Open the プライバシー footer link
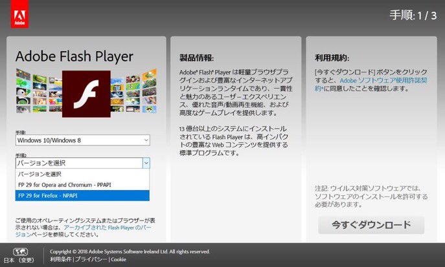The width and height of the screenshot is (445, 267). pyautogui.click(x=91, y=259)
